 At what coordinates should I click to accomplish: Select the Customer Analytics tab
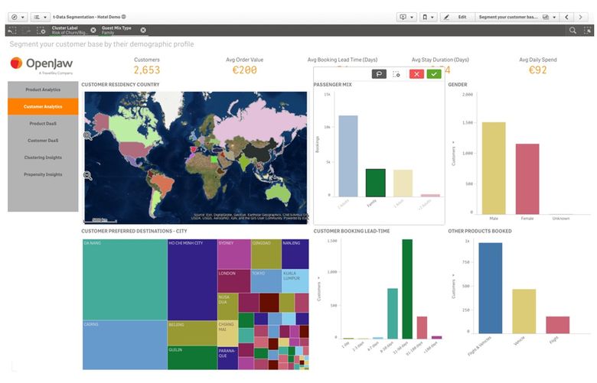click(x=43, y=106)
